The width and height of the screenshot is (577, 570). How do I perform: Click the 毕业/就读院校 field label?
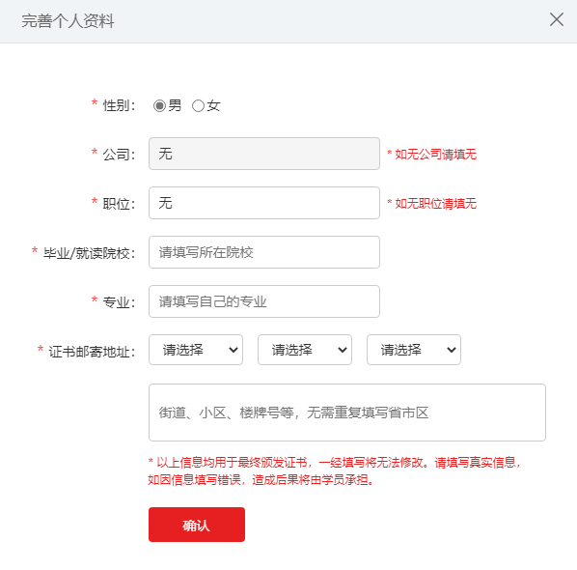[x=89, y=253]
